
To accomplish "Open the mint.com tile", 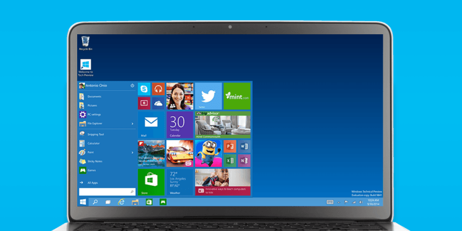I will click(237, 96).
